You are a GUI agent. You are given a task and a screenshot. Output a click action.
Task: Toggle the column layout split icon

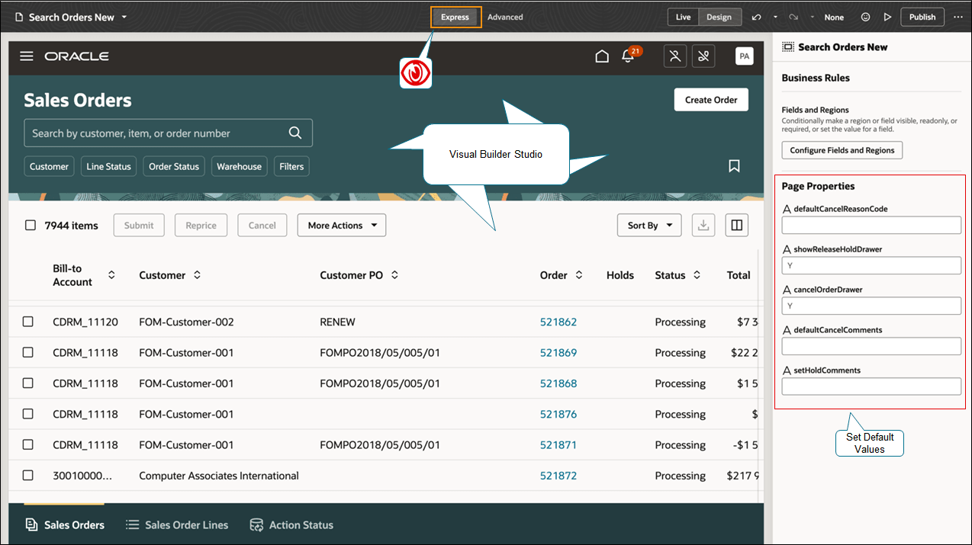737,226
